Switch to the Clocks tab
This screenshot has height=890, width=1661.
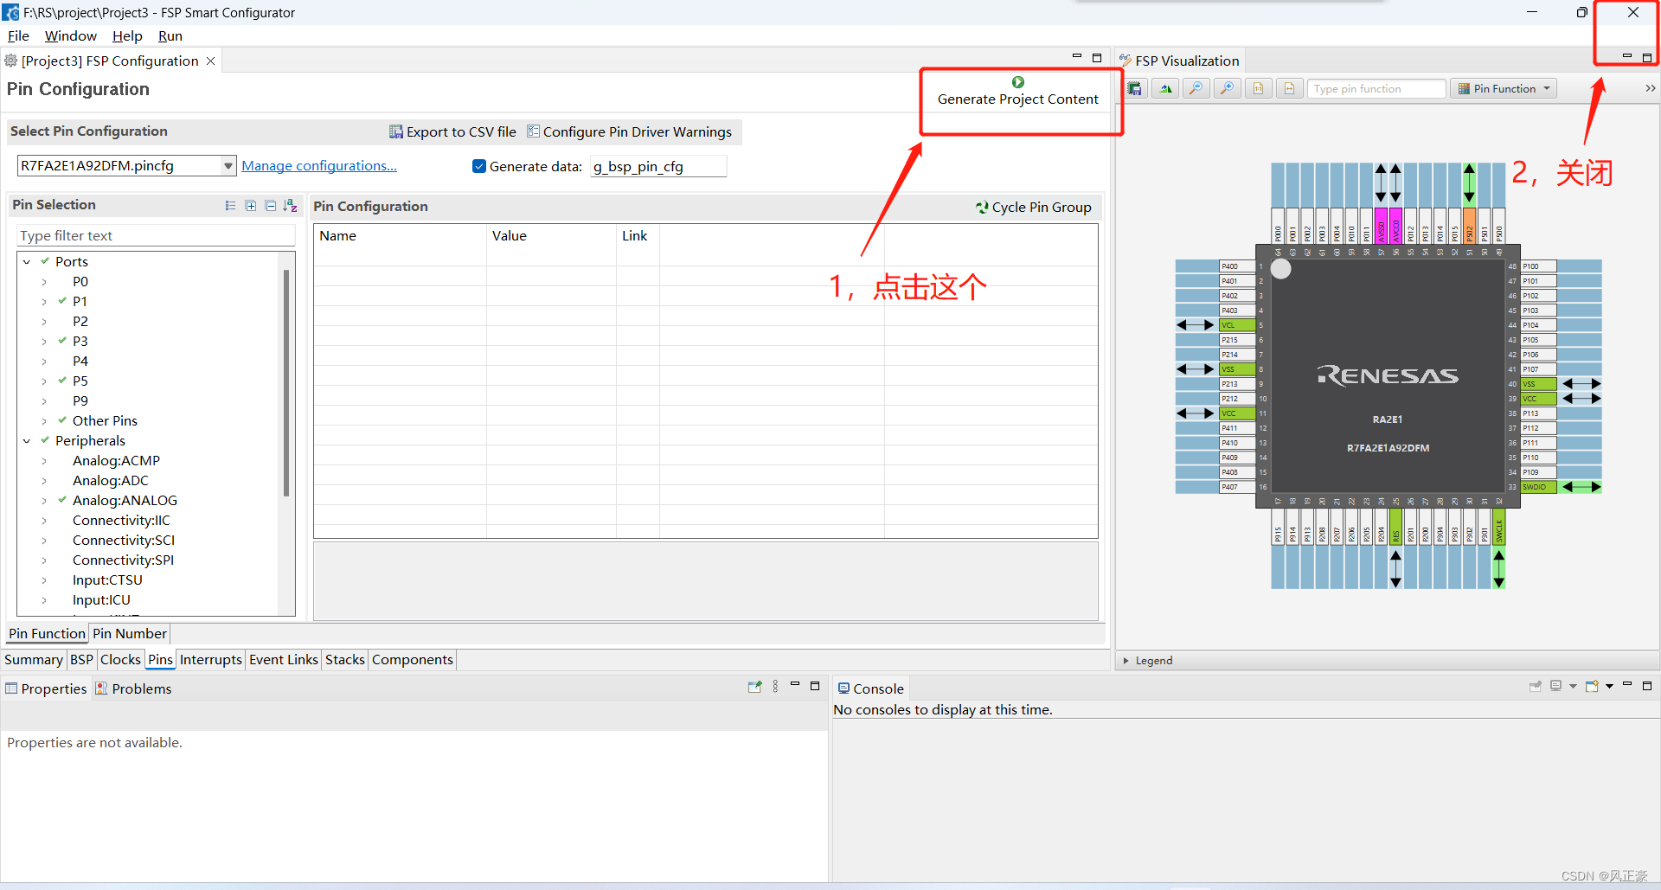[x=120, y=660]
